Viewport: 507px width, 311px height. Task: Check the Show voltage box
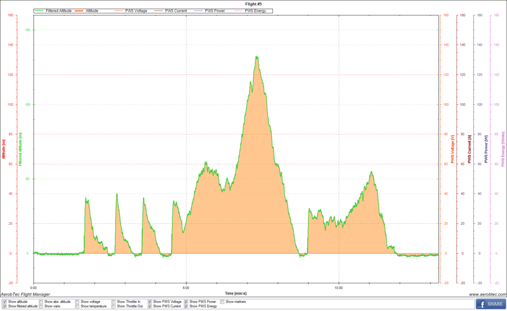[x=77, y=301]
